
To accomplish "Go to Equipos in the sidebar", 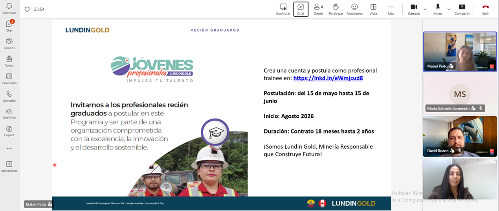I will [x=9, y=43].
